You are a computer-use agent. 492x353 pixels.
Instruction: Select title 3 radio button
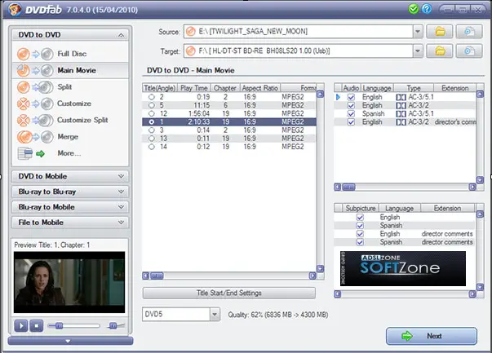152,130
